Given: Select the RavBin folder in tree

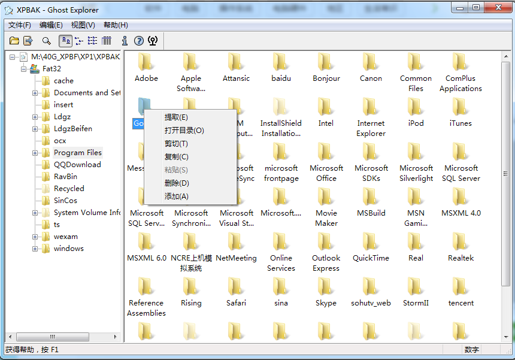Looking at the screenshot, I should 65,177.
